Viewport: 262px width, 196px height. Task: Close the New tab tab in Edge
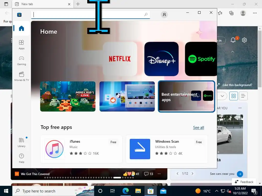click(x=69, y=4)
